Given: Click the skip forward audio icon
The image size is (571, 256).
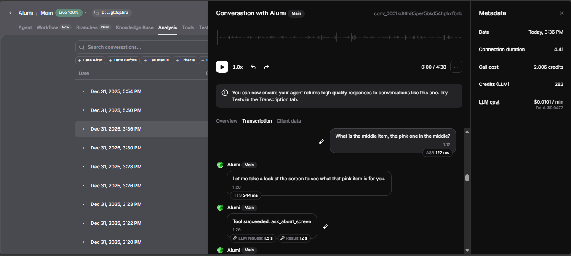Looking at the screenshot, I should coord(267,67).
